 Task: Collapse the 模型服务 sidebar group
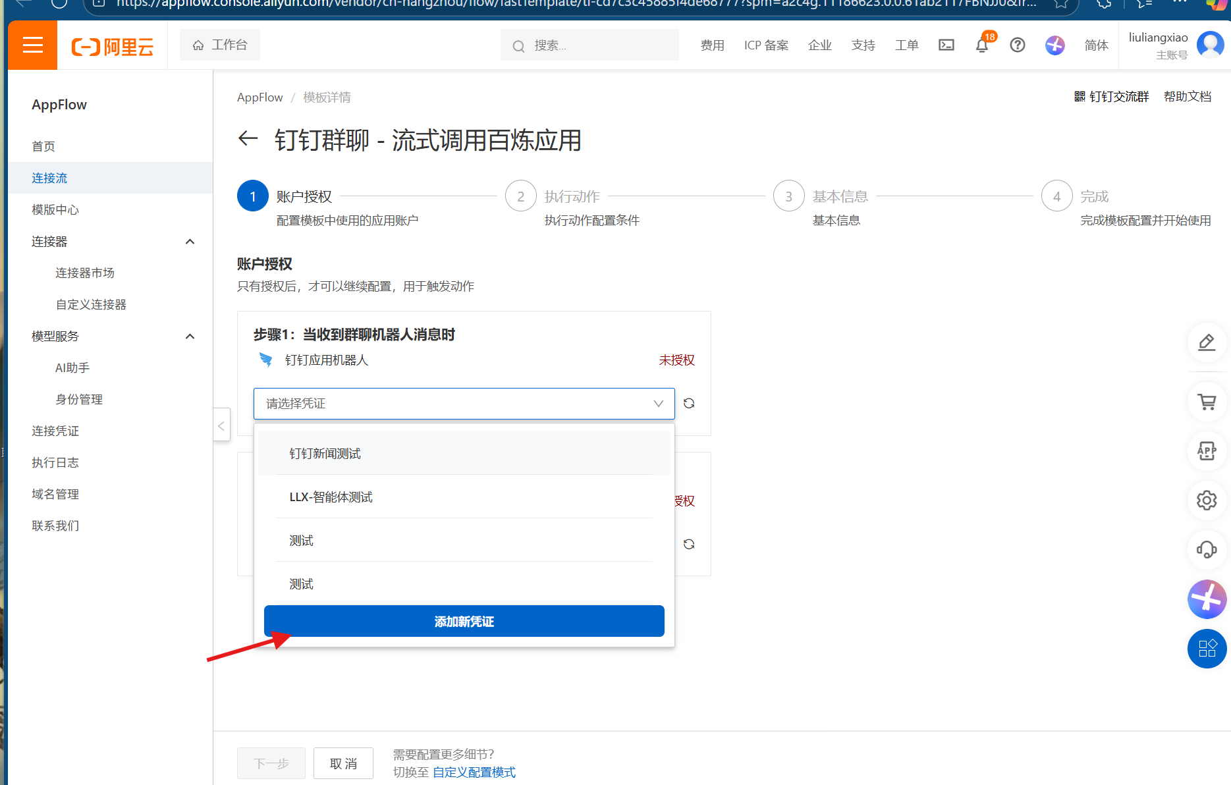tap(190, 337)
